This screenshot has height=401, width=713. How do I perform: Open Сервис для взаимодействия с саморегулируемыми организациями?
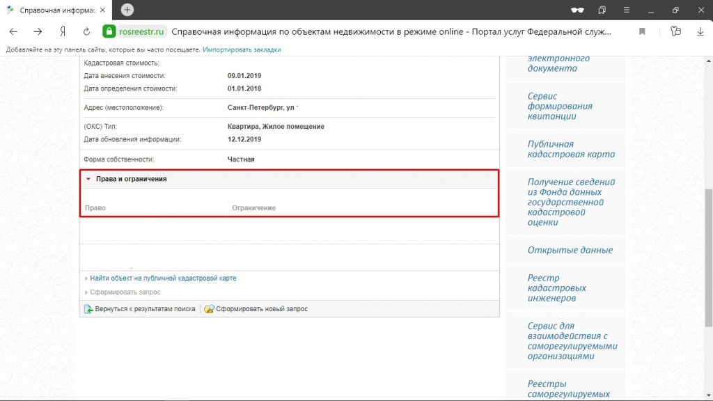click(x=572, y=341)
